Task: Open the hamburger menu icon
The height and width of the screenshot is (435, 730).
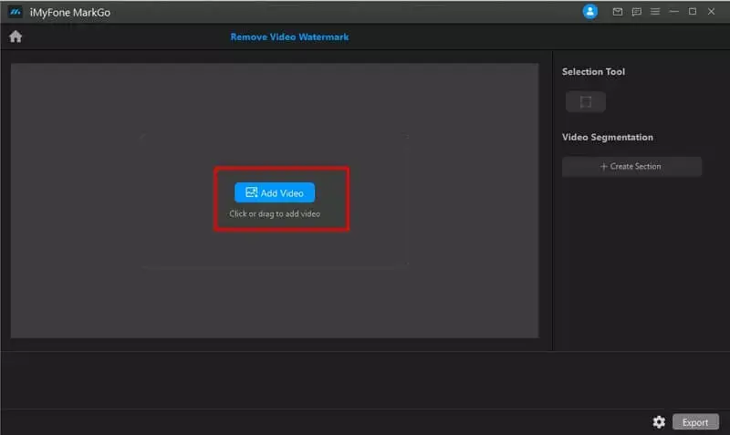Action: coord(655,12)
